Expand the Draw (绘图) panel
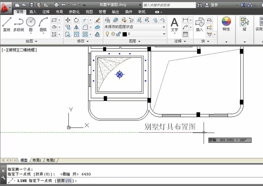This screenshot has height=186, width=263. click(x=31, y=41)
